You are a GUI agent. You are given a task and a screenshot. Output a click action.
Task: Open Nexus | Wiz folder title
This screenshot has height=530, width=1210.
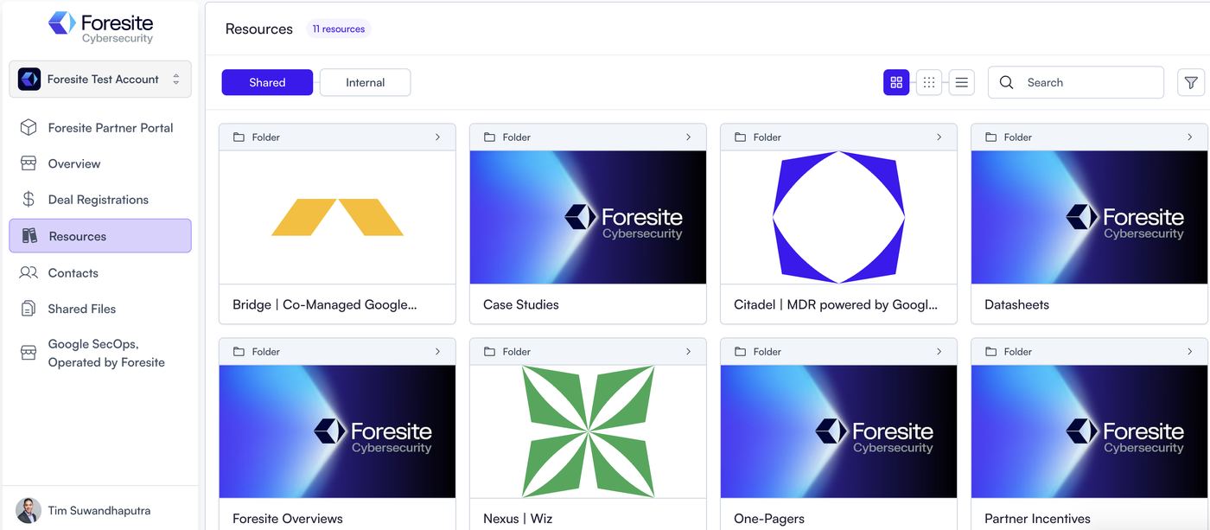tap(518, 519)
